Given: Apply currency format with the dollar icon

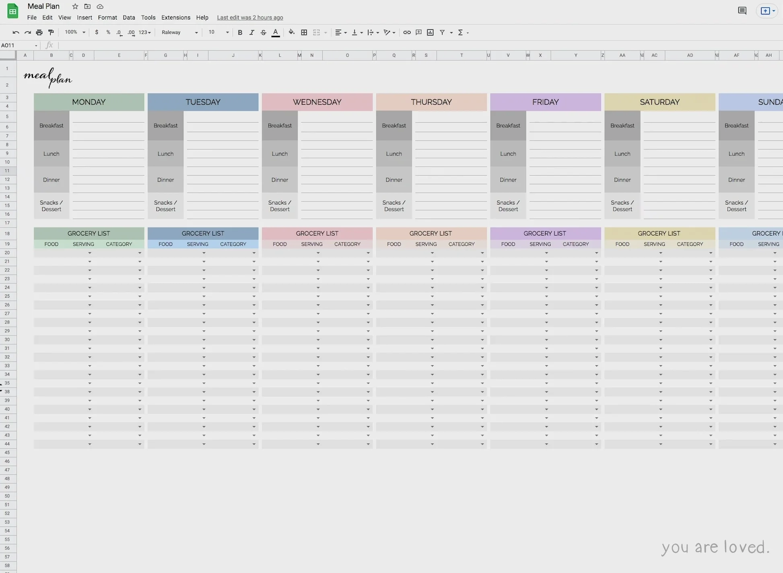Looking at the screenshot, I should pyautogui.click(x=97, y=32).
